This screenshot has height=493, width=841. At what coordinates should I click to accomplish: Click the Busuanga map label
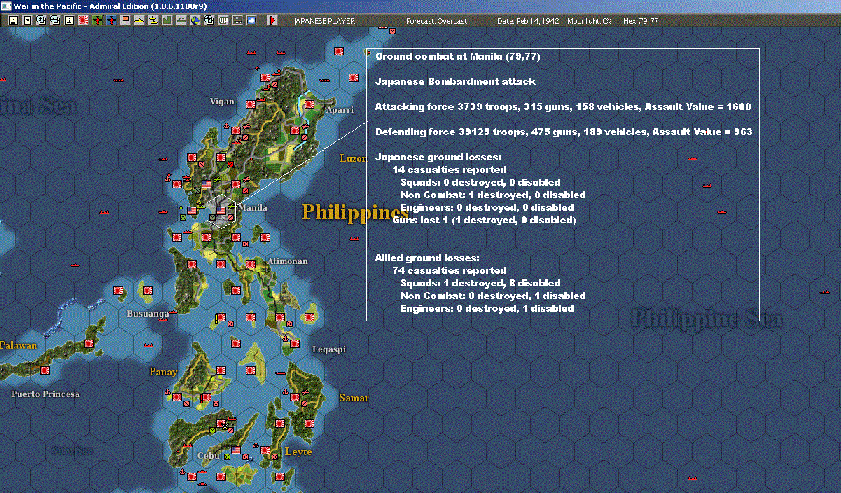(148, 314)
